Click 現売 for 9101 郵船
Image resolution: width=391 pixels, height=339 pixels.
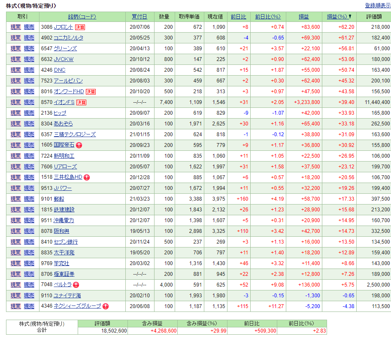pos(29,199)
